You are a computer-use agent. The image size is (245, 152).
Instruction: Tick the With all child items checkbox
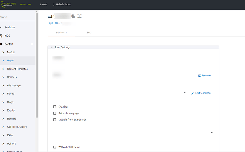point(55,147)
